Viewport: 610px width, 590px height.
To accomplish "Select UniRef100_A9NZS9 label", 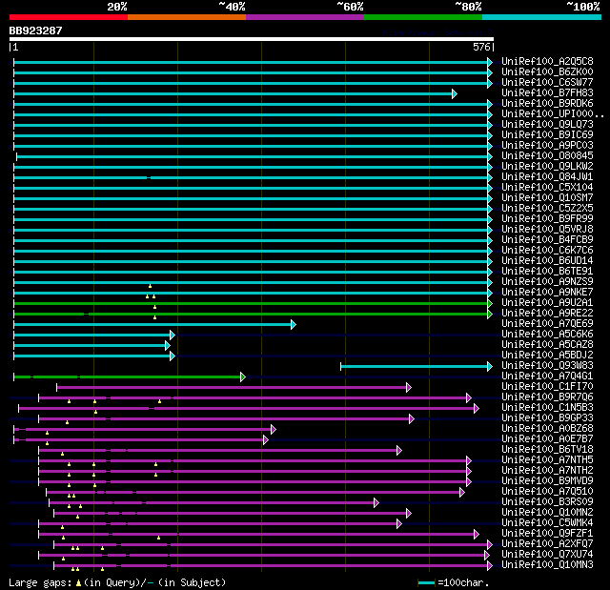I will tap(547, 282).
